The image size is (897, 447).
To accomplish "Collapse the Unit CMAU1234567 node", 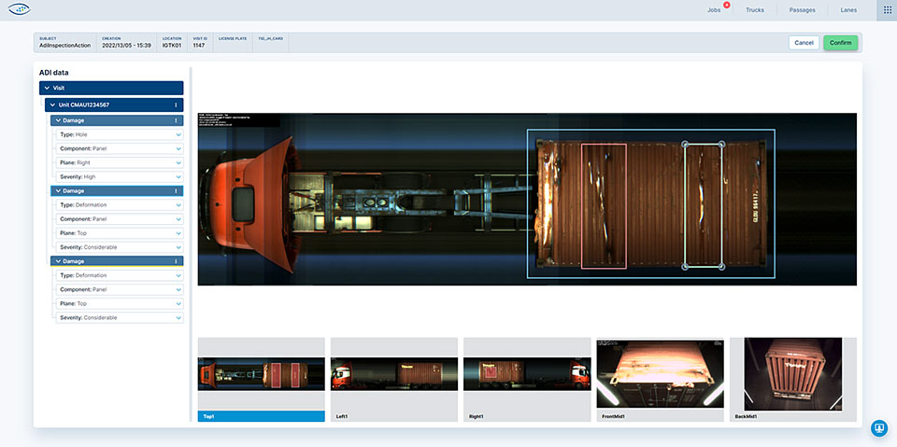I will (53, 105).
